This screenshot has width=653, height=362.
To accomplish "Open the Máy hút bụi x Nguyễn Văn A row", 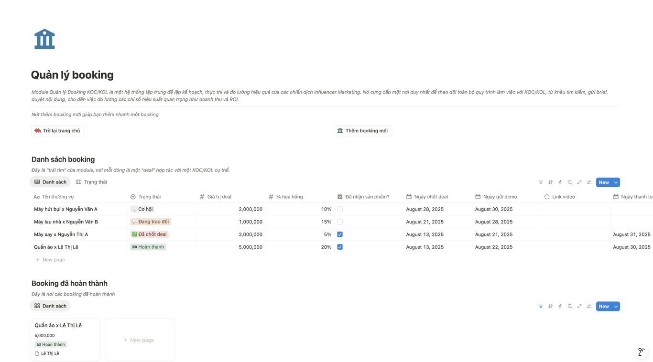I will pos(65,209).
